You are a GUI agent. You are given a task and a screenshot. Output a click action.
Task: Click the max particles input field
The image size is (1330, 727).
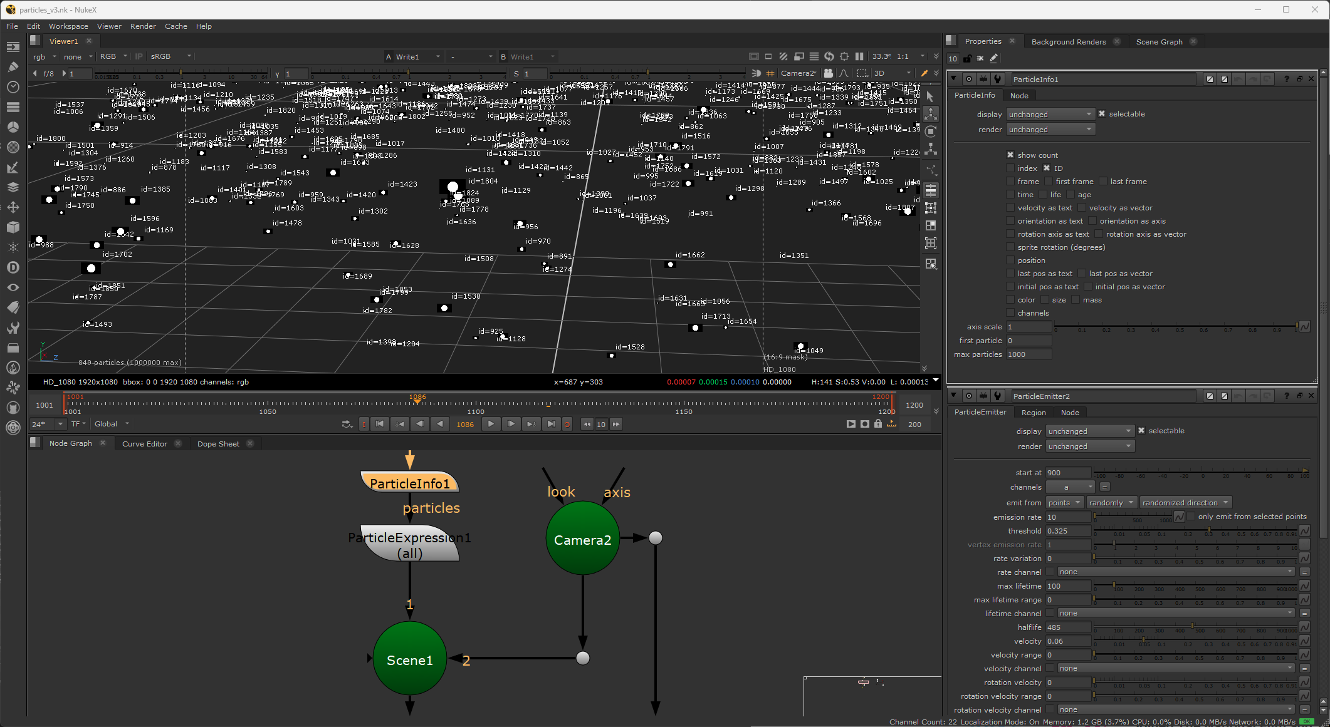pyautogui.click(x=1029, y=354)
